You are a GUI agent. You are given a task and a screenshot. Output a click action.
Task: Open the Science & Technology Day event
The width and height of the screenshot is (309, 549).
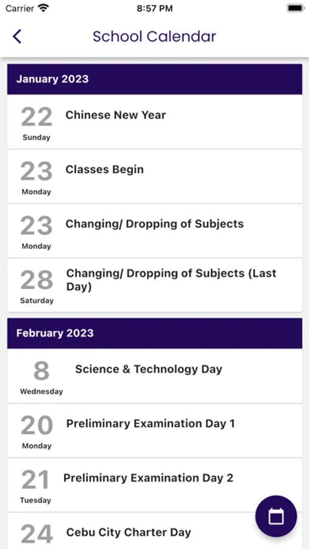[x=155, y=376]
